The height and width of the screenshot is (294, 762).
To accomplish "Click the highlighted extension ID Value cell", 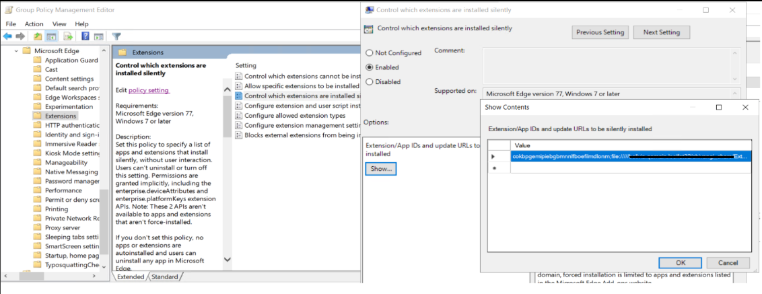I will click(630, 157).
